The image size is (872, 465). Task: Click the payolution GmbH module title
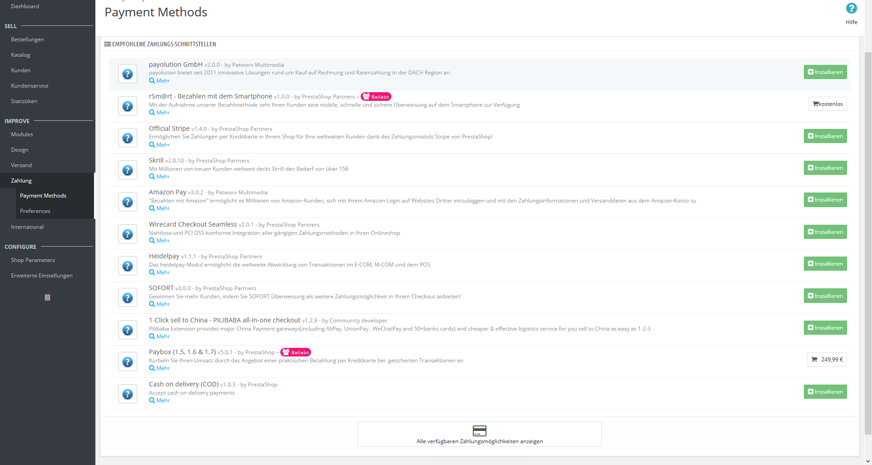(x=176, y=64)
